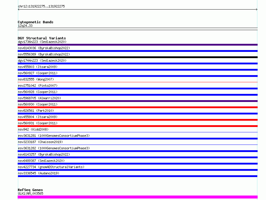
Task: Open variant nsv560931 (Cooper2011)
Action: coord(38,123)
